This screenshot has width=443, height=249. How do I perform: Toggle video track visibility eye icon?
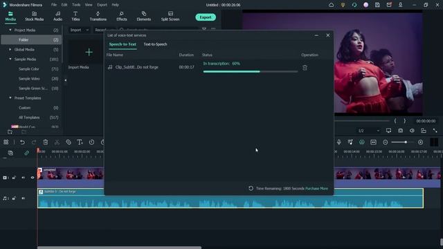tap(33, 178)
